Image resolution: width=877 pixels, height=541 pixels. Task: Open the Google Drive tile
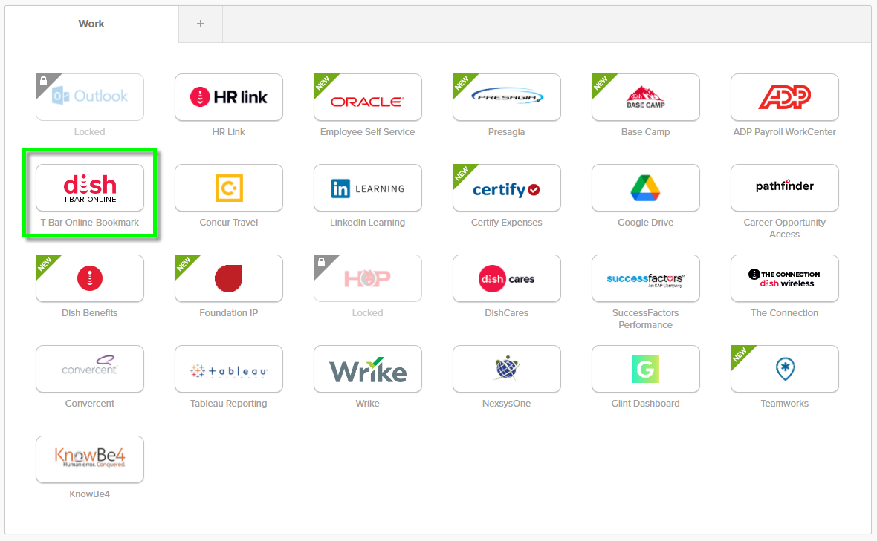click(645, 188)
